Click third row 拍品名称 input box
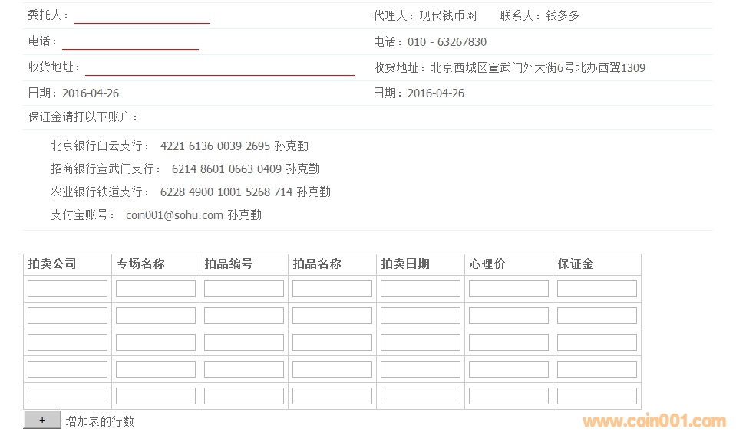The width and height of the screenshot is (736, 442). point(332,342)
